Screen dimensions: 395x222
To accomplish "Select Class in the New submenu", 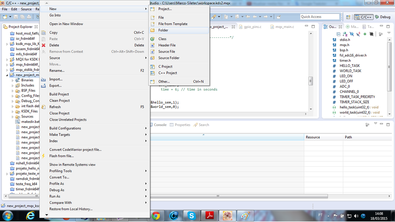I will coord(179,39).
